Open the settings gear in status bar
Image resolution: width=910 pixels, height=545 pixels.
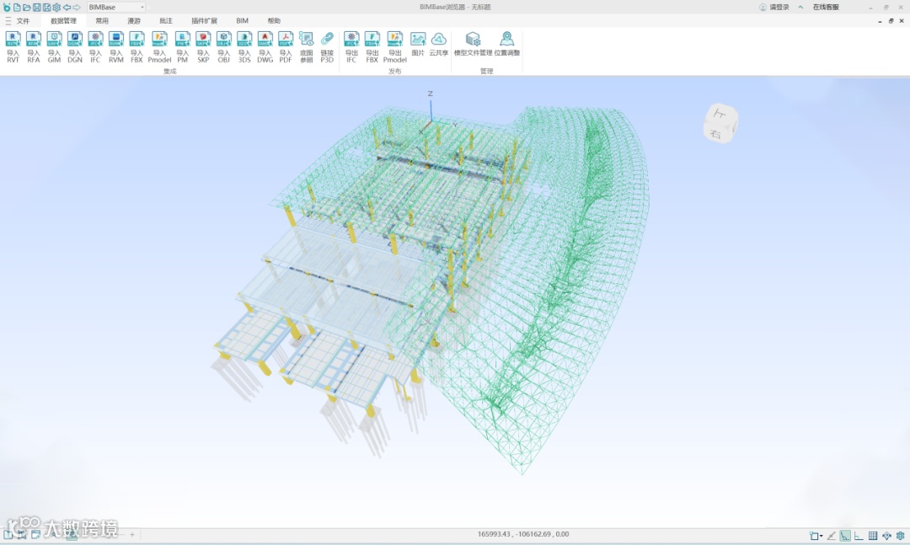[901, 536]
